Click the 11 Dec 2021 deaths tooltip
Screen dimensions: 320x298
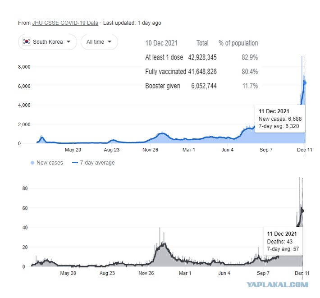(x=283, y=241)
